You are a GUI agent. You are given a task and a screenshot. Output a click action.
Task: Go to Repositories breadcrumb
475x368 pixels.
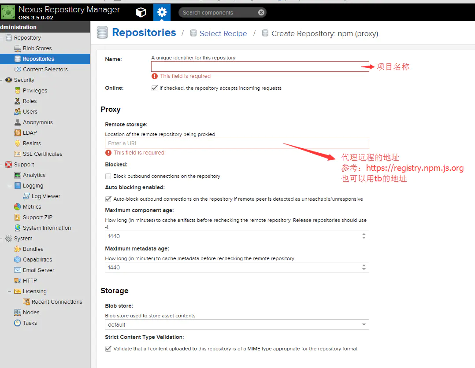coord(144,33)
